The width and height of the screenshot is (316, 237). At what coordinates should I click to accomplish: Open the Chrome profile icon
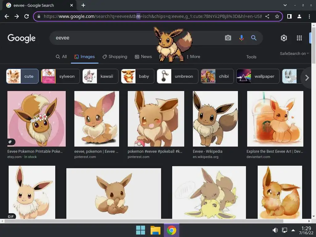click(x=299, y=16)
